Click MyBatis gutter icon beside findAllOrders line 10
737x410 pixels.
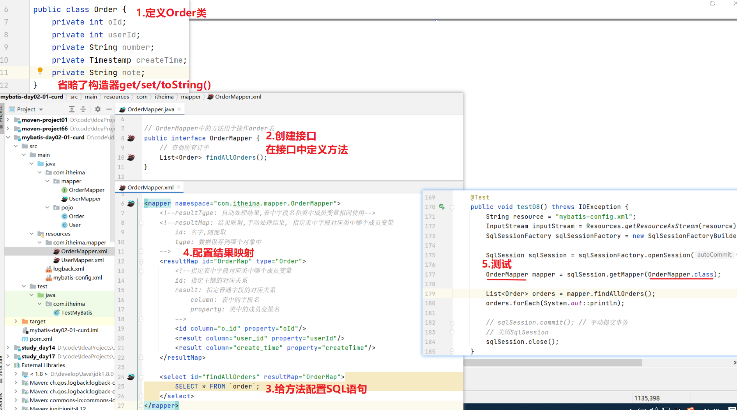(131, 157)
